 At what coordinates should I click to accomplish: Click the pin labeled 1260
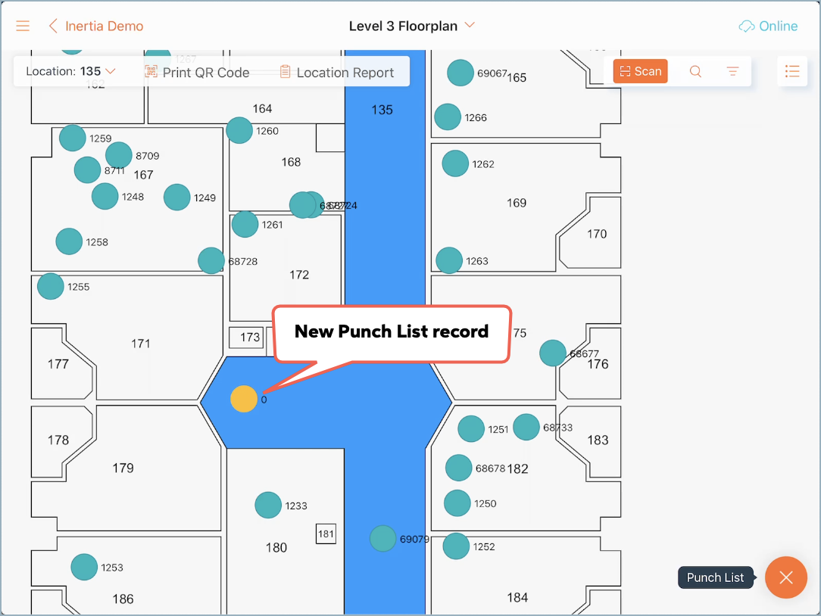tap(239, 130)
